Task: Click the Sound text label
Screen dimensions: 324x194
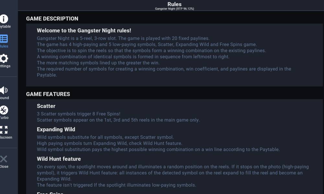Action: coord(4,98)
